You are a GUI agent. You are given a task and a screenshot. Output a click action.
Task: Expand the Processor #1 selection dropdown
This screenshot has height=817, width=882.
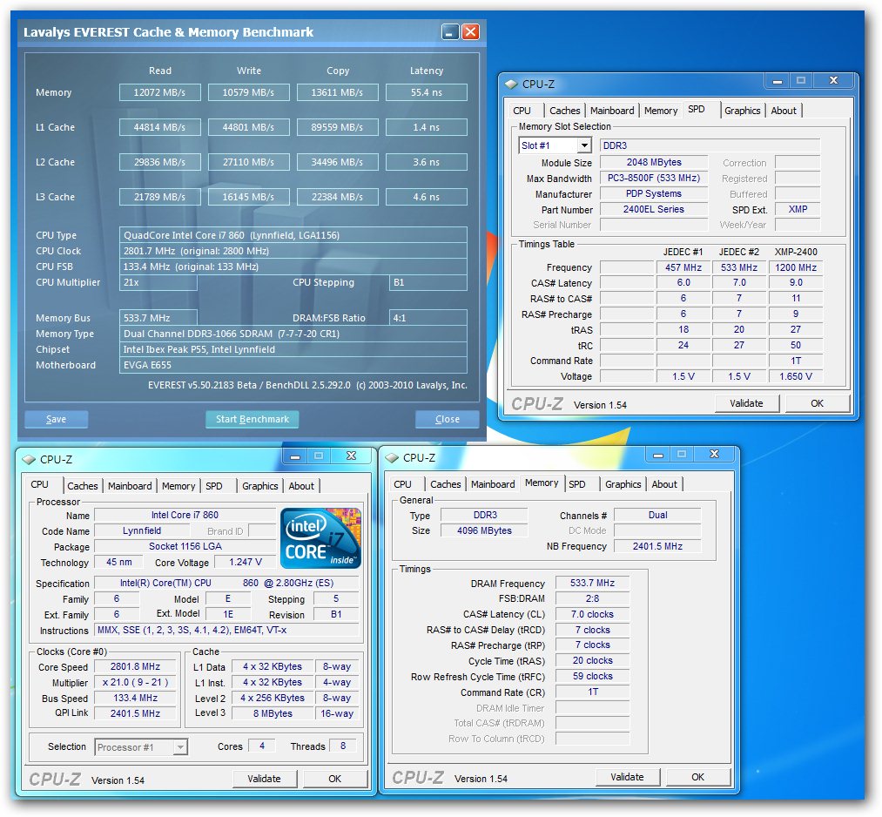[180, 746]
